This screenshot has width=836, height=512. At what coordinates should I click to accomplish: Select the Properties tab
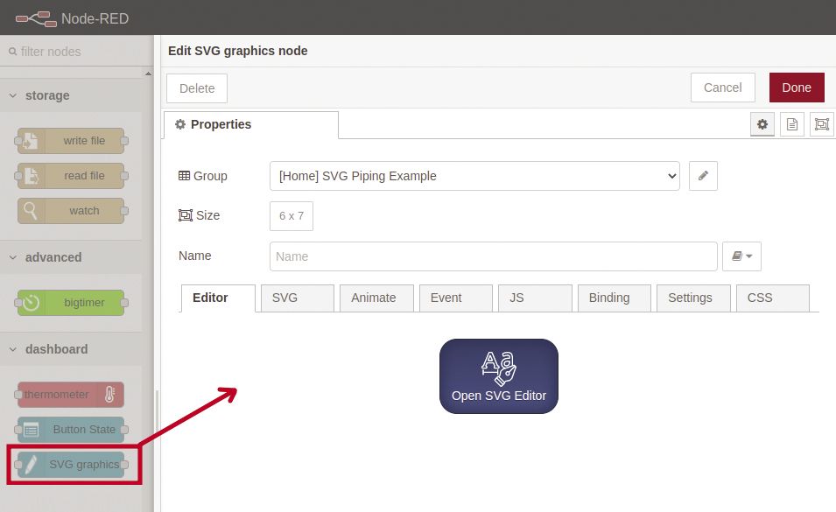[251, 124]
